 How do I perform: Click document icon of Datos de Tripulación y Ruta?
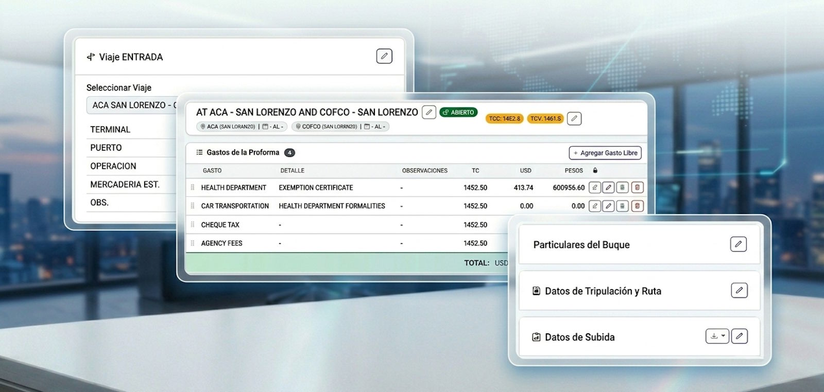click(536, 291)
